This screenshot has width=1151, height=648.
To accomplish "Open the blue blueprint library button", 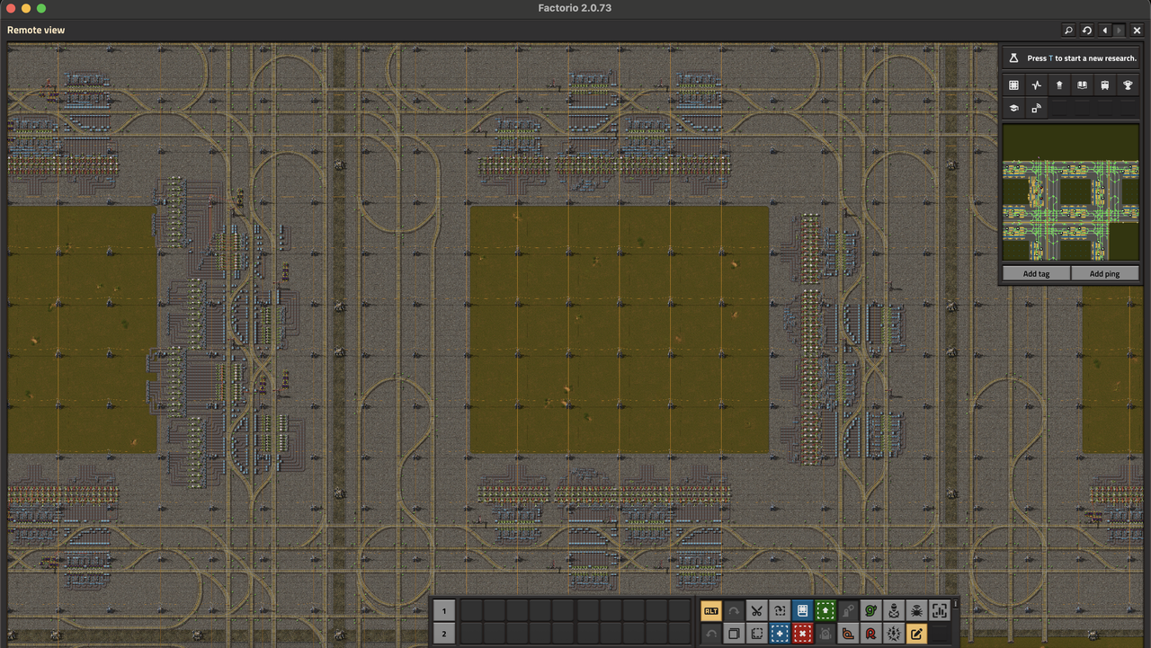I will pyautogui.click(x=803, y=611).
